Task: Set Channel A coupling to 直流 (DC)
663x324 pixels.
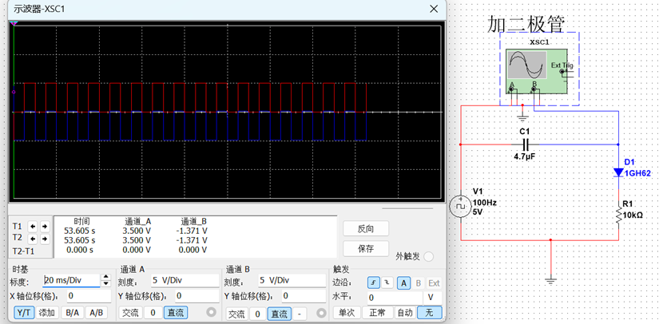Action: pos(176,313)
